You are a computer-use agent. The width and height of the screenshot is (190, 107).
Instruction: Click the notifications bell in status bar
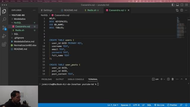pos(186,105)
